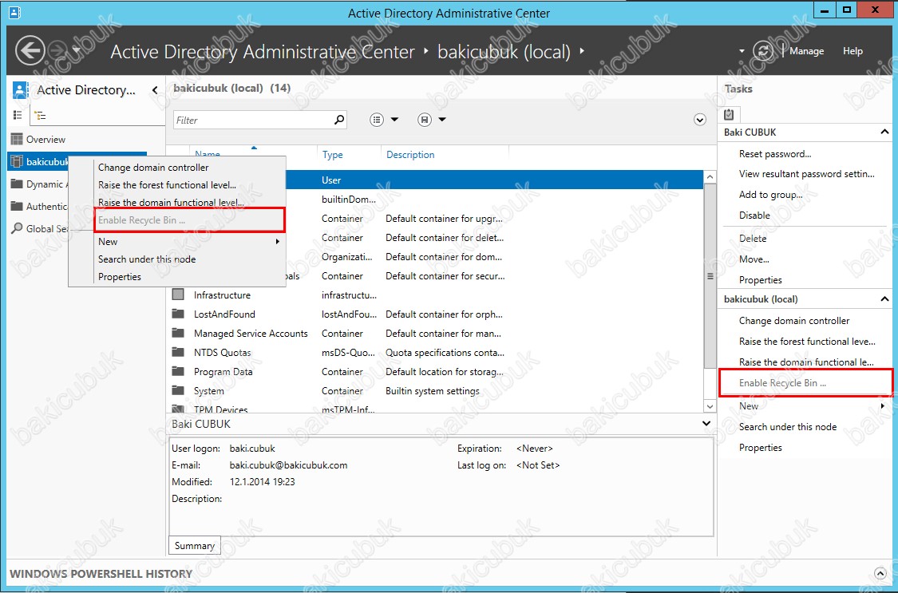Click Change domain controller in Tasks pane

point(793,321)
